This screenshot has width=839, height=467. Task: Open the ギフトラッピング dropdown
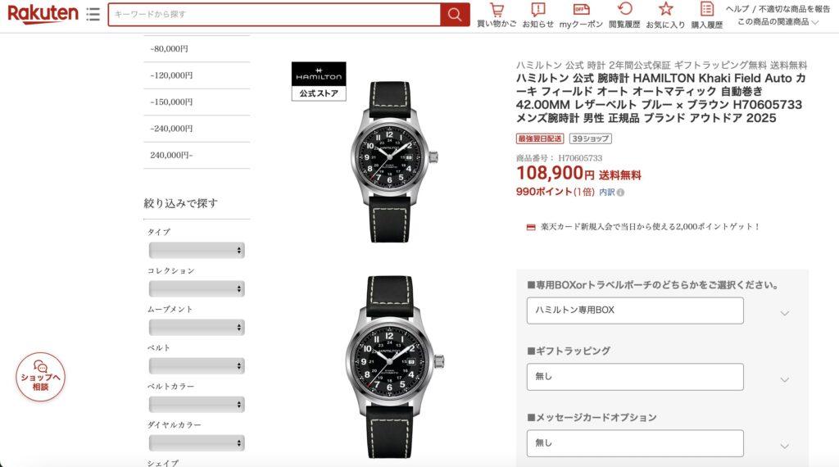coord(635,377)
